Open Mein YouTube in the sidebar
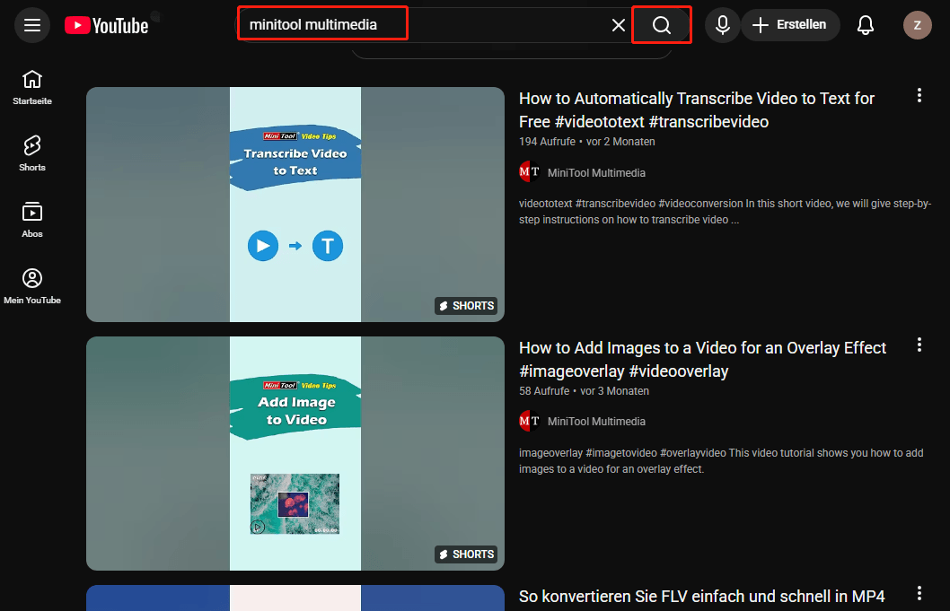 (x=32, y=284)
